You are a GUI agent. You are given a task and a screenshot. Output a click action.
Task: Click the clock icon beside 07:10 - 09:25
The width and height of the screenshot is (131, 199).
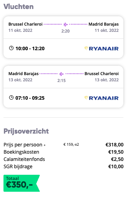click(x=11, y=98)
